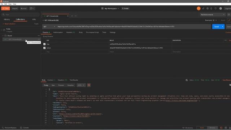The height and width of the screenshot is (130, 231).
Task: Collapse the Board folder
Action: (3, 36)
